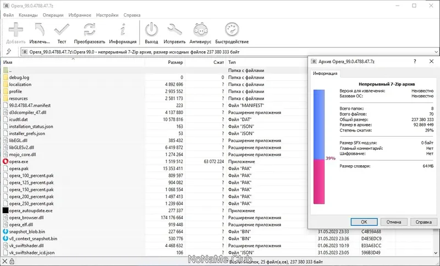
Task: Select the vk_swiftshader.dll file
Action: click(26, 246)
